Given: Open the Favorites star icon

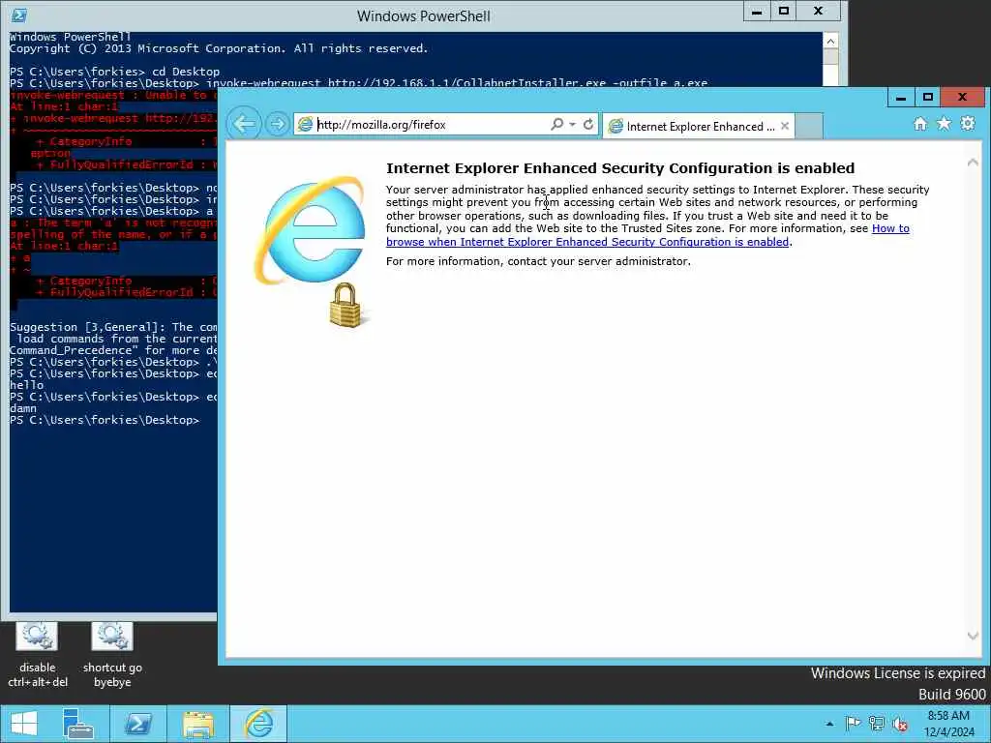Looking at the screenshot, I should pos(944,124).
